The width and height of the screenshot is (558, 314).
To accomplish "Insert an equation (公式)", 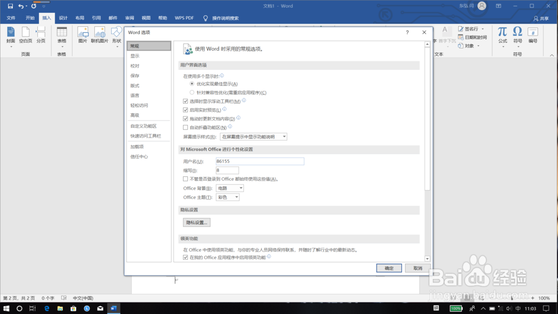I will point(503,37).
